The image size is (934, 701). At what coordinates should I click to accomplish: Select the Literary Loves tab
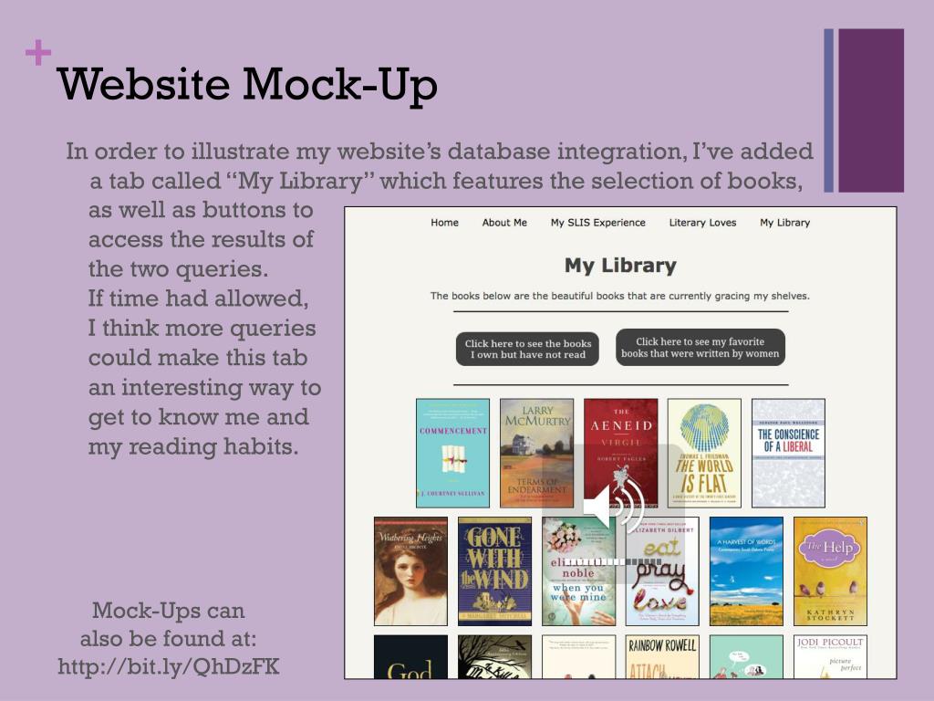(x=702, y=223)
